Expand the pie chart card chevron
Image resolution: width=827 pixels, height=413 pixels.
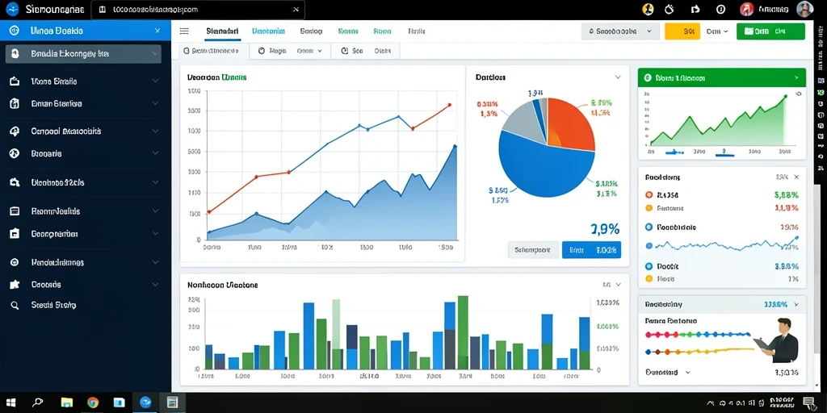618,77
